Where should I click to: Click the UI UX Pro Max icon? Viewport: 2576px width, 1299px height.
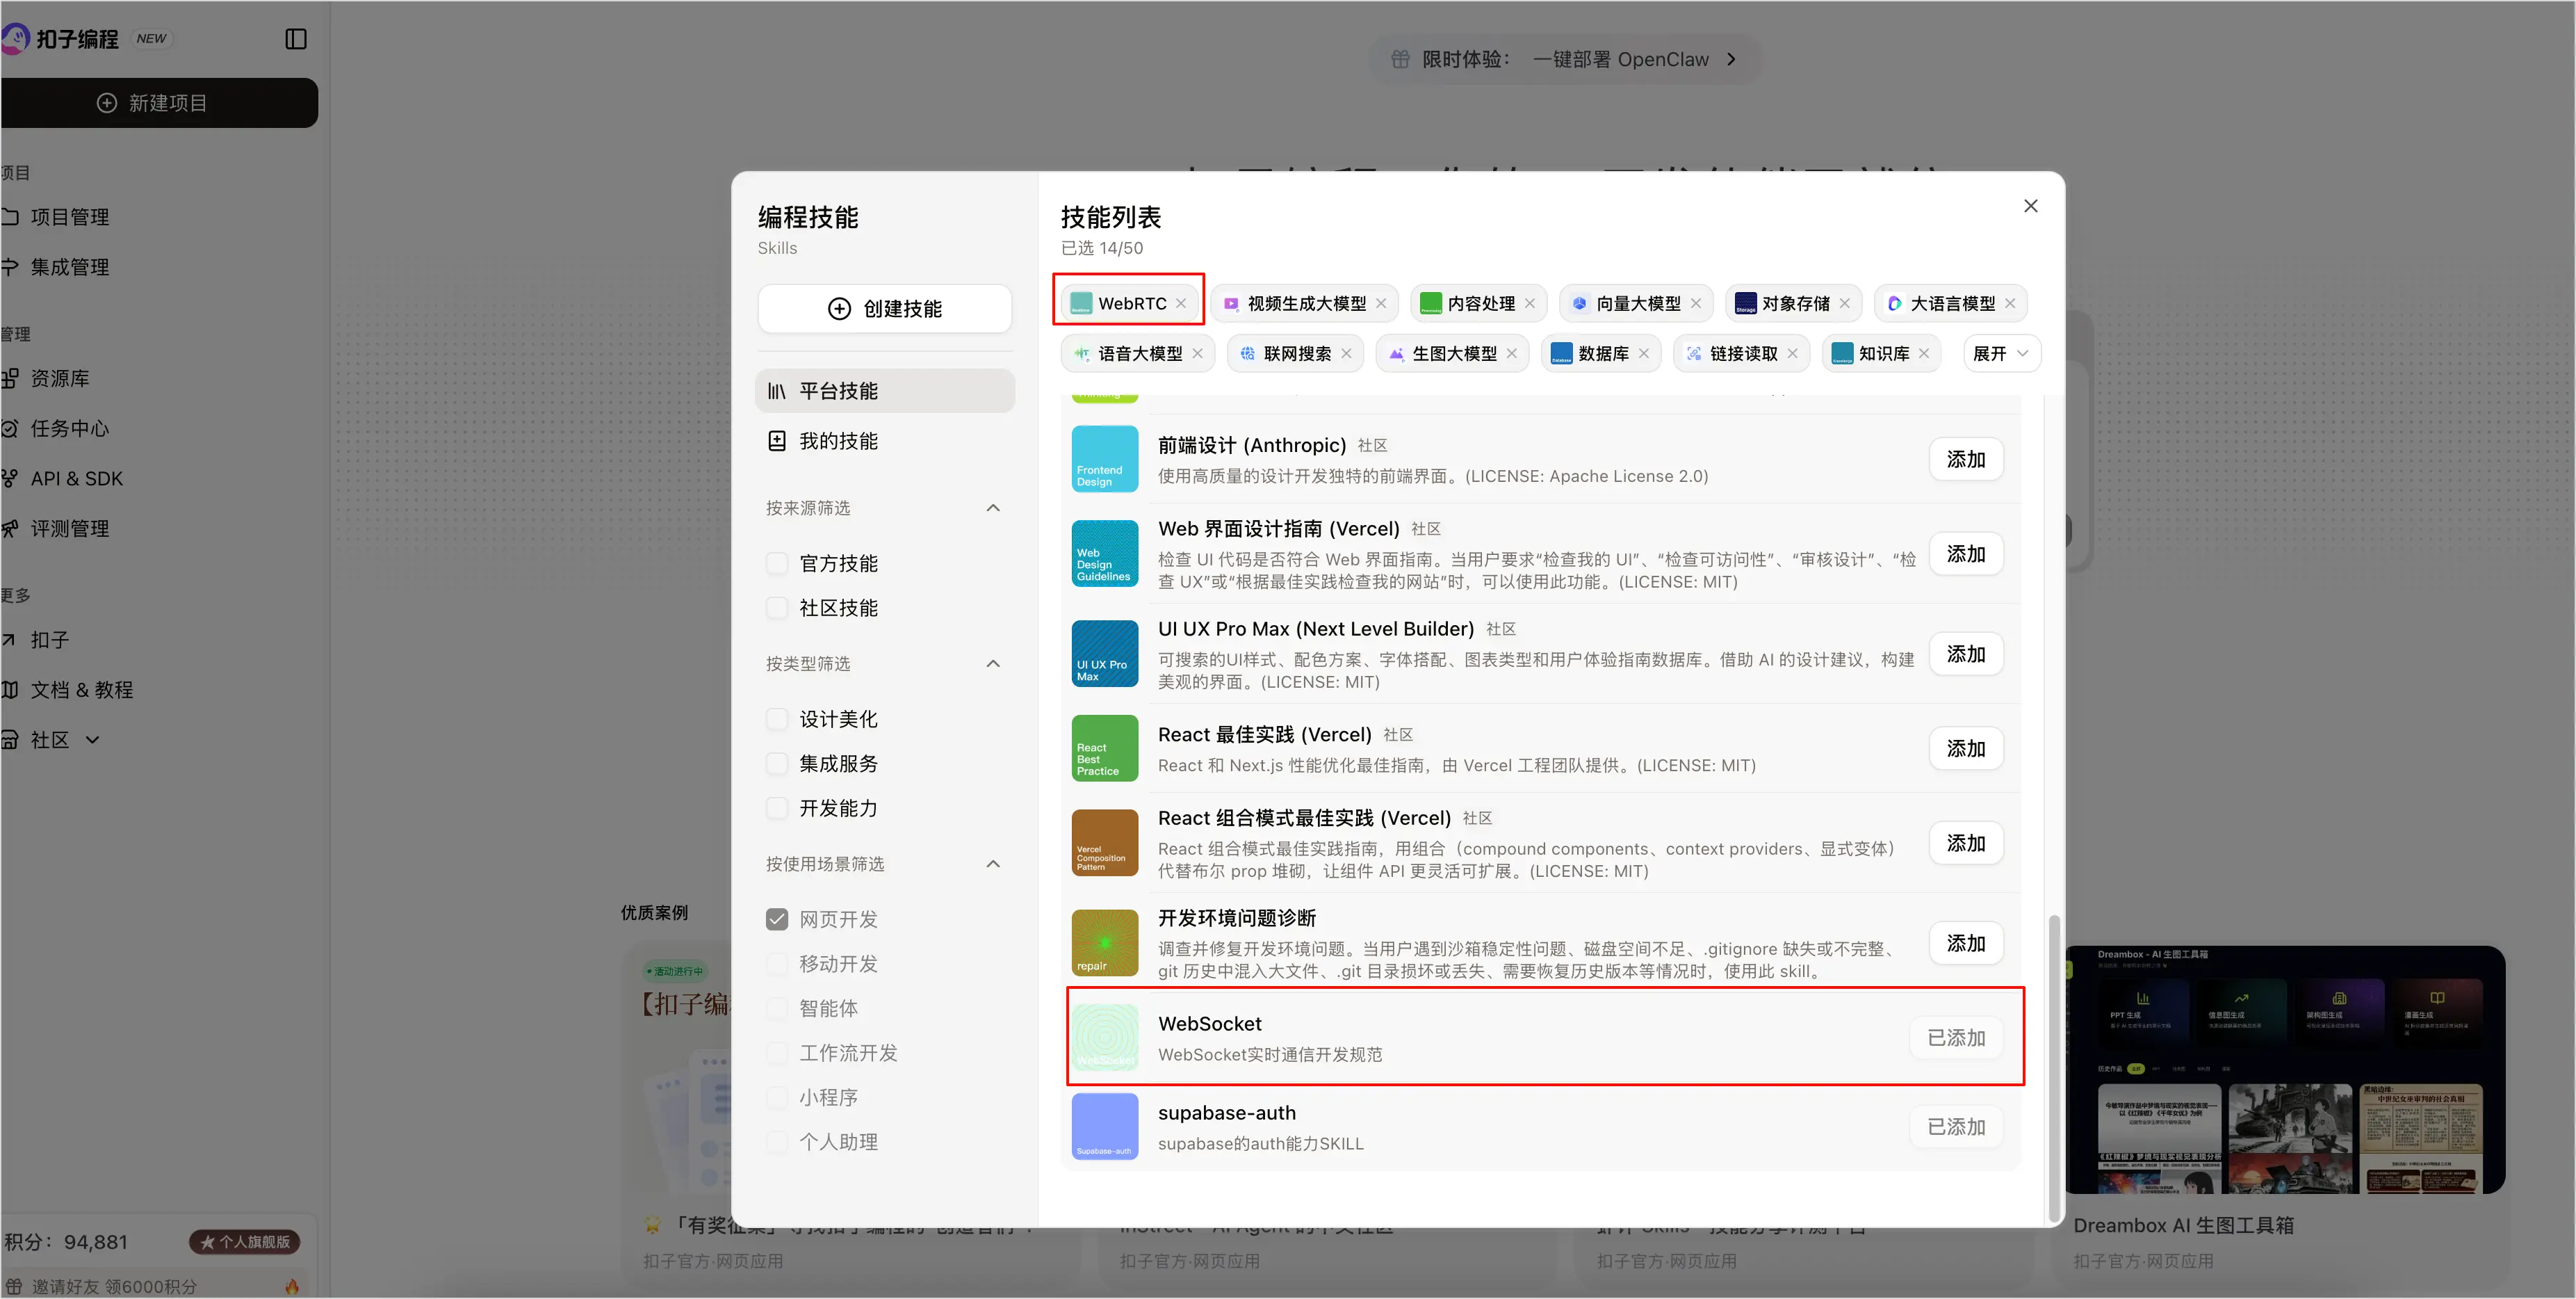1105,654
